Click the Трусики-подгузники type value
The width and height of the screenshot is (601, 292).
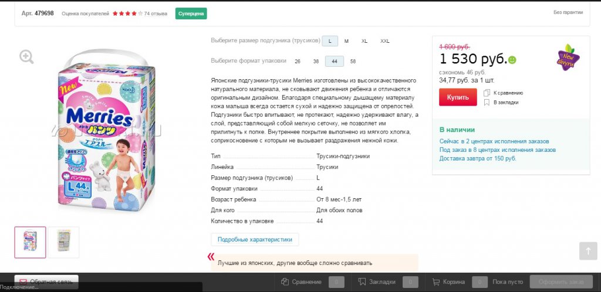click(x=343, y=156)
